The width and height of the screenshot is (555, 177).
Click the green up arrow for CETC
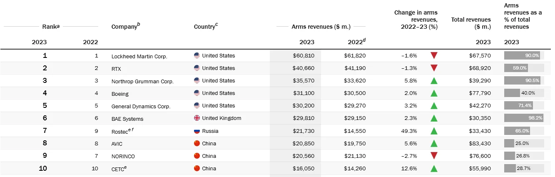(434, 169)
